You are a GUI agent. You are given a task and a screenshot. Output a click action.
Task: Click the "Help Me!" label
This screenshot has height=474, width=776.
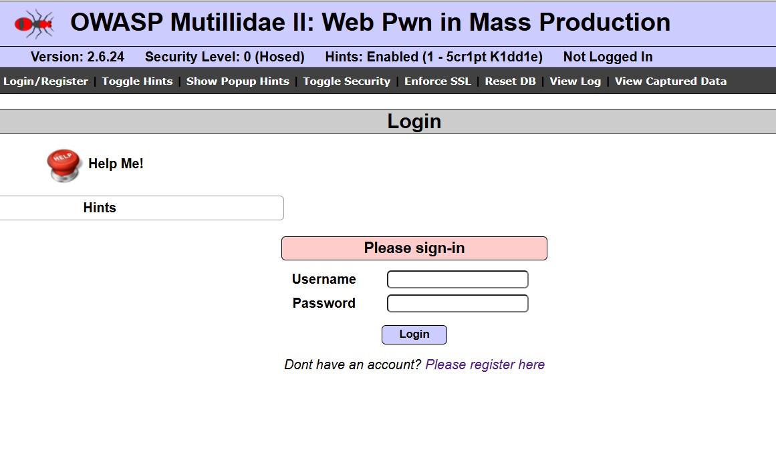(116, 164)
